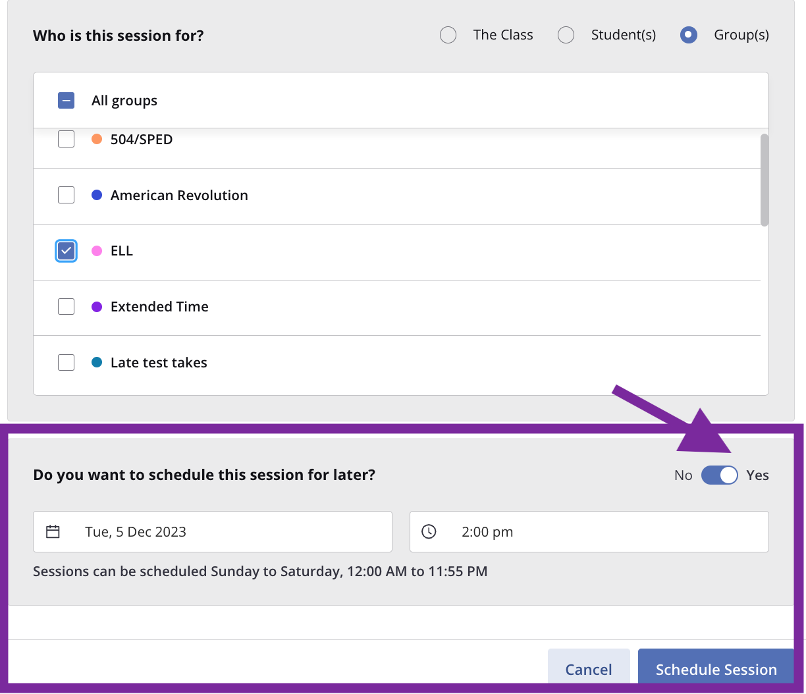
Task: Open the 2:00 pm time selector
Action: [x=589, y=531]
